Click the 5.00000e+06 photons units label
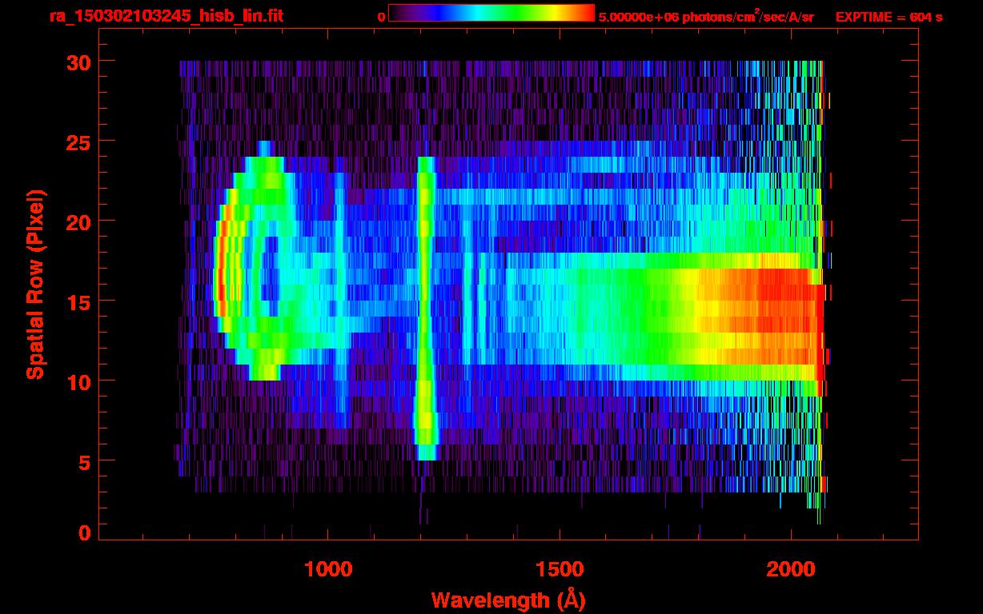Screen dimensions: 983x614 [x=706, y=17]
